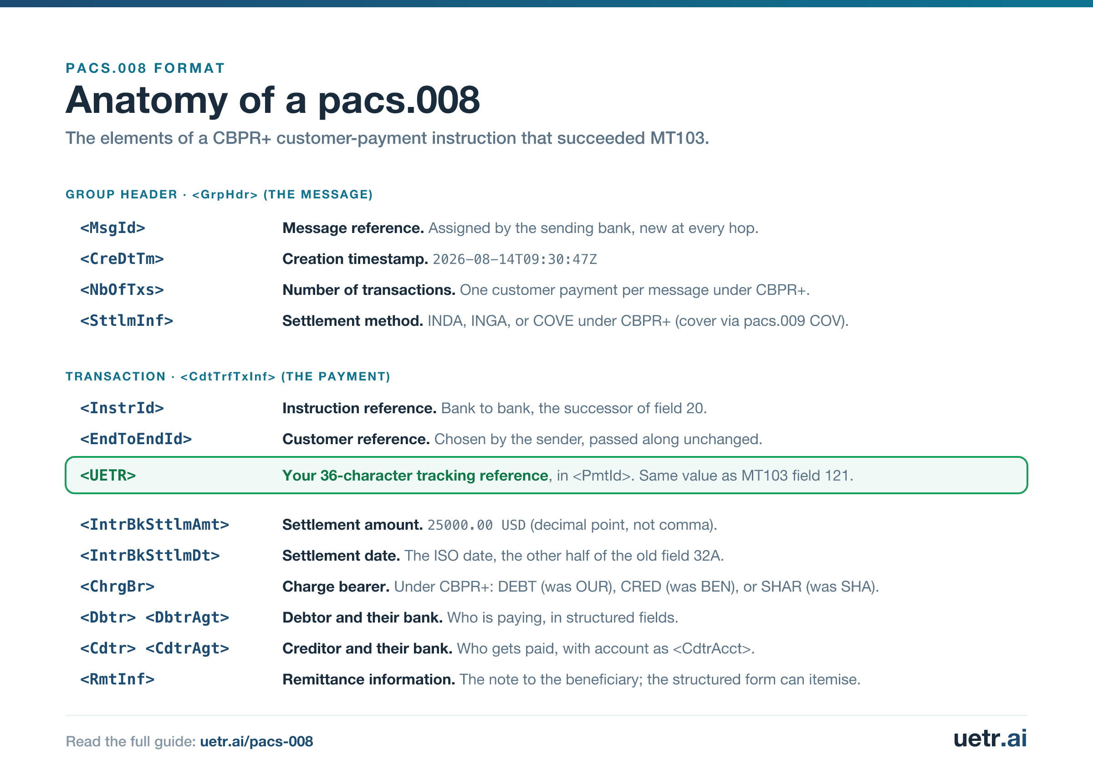Select the <IntrBkSttlmDt> tag name
This screenshot has width=1093, height=770.
coord(150,556)
